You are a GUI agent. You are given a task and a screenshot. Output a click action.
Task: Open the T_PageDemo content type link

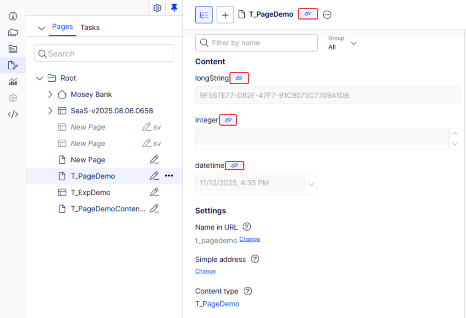pos(217,304)
